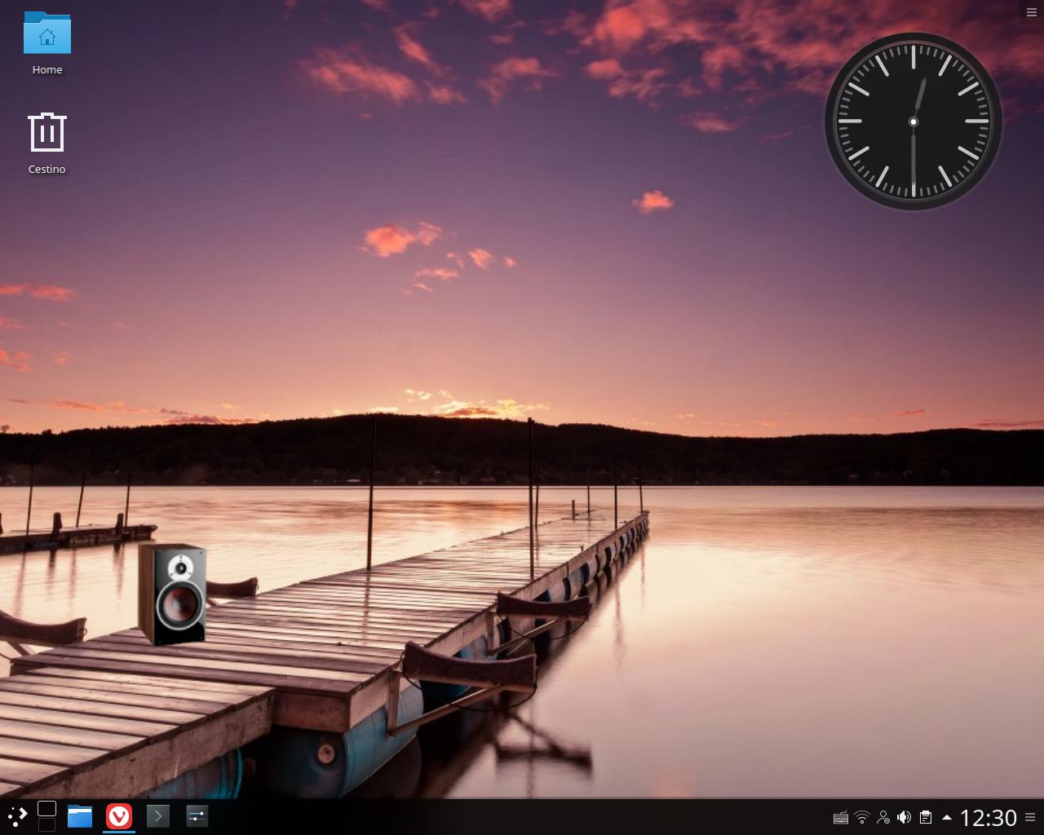Click the speaker icon on the dock
This screenshot has width=1044, height=835.
[x=172, y=594]
